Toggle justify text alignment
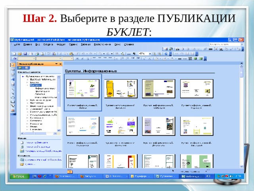 click(110, 58)
